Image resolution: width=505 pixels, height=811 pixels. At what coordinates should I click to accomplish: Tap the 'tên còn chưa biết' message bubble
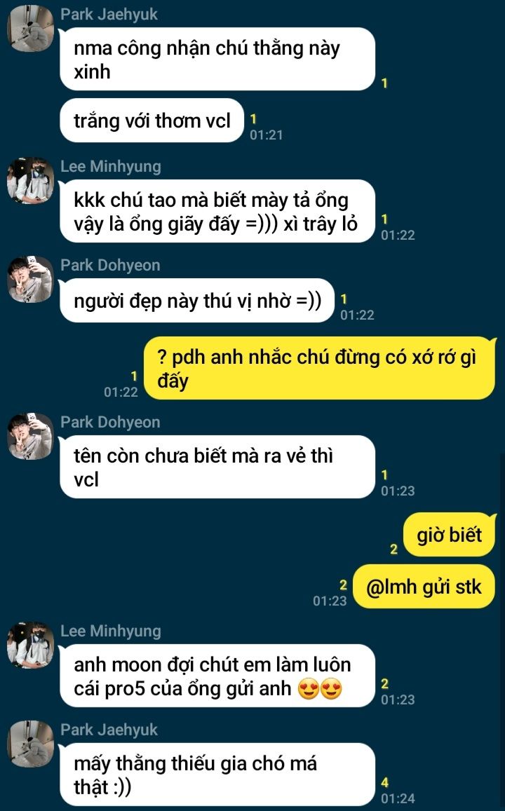[x=217, y=467]
